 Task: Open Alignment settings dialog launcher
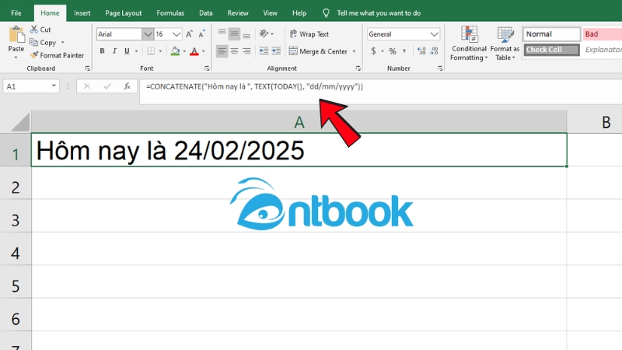coord(358,68)
